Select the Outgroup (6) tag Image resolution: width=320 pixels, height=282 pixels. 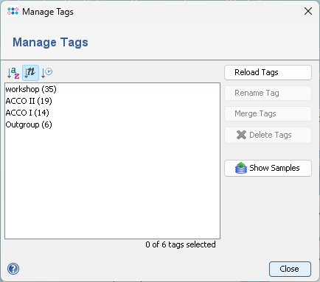tap(29, 124)
